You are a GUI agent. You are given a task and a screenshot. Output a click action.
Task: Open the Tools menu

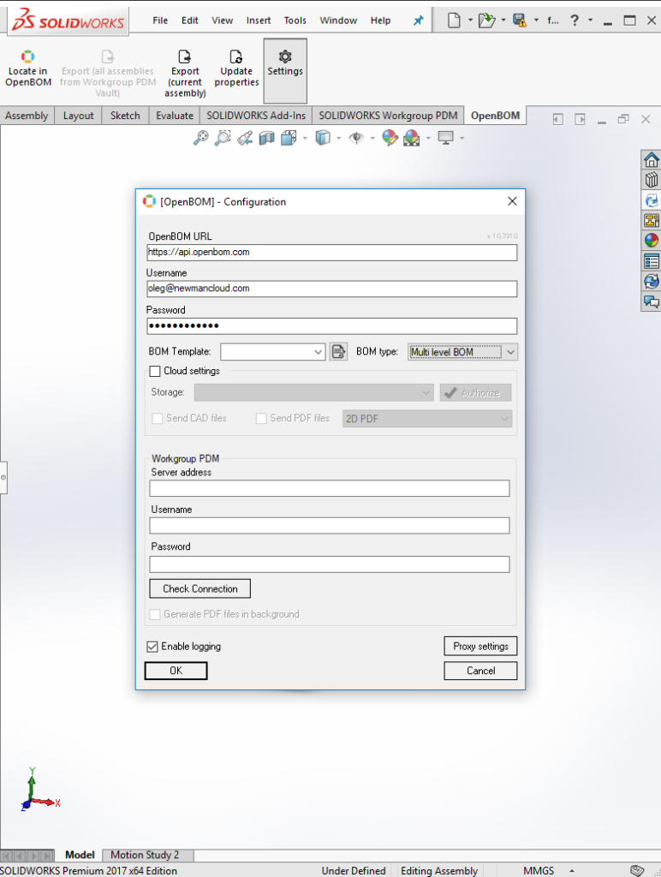295,21
